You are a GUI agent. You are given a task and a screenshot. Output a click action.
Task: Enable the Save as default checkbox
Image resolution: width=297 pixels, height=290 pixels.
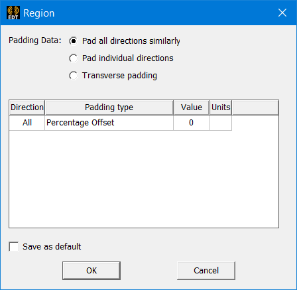[x=14, y=246]
